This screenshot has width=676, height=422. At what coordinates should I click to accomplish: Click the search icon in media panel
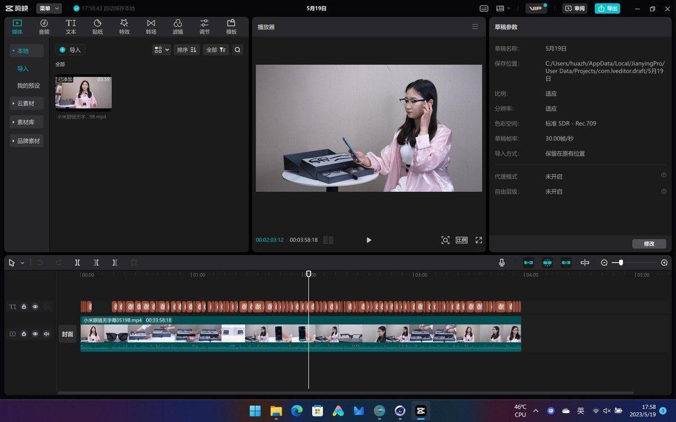[x=238, y=50]
